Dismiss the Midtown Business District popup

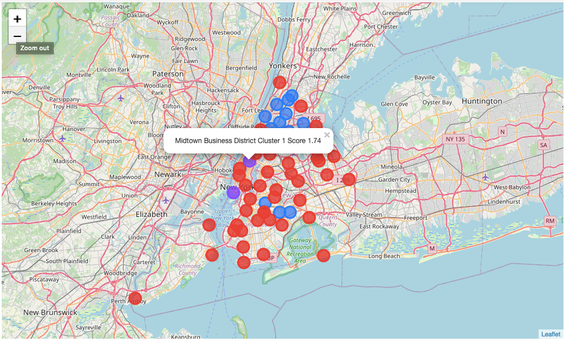click(x=326, y=135)
